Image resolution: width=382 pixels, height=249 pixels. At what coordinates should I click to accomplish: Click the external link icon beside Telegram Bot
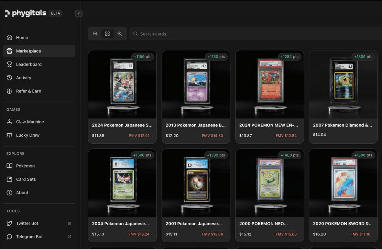click(70, 237)
